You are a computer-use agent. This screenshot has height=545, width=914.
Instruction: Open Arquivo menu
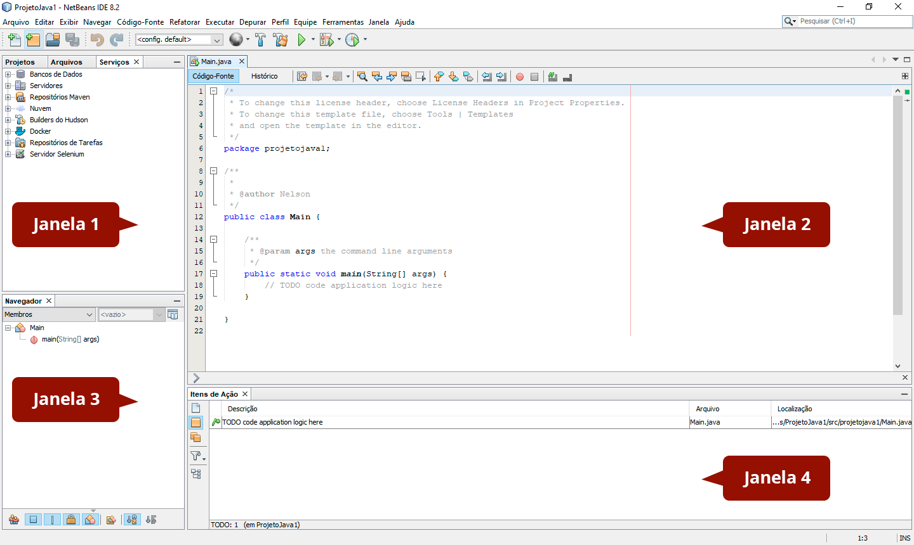click(x=16, y=22)
